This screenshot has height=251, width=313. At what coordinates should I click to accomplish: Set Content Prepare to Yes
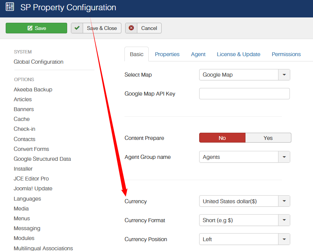click(x=268, y=138)
